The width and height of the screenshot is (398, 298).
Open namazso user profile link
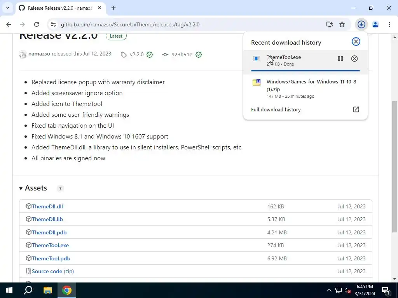[39, 54]
